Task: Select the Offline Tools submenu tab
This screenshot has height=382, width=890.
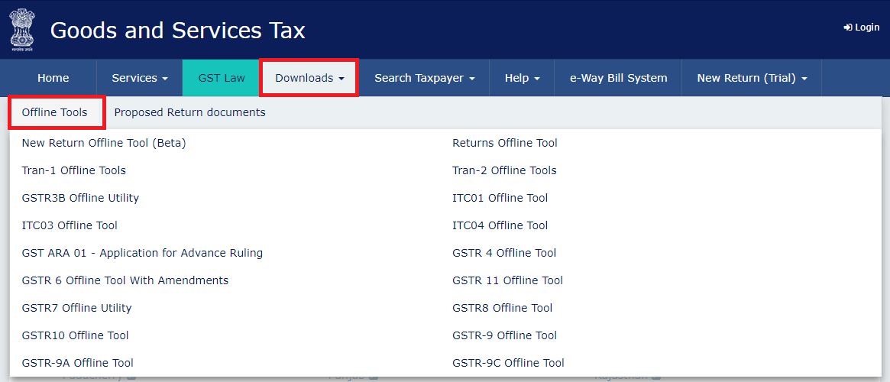Action: [x=55, y=112]
